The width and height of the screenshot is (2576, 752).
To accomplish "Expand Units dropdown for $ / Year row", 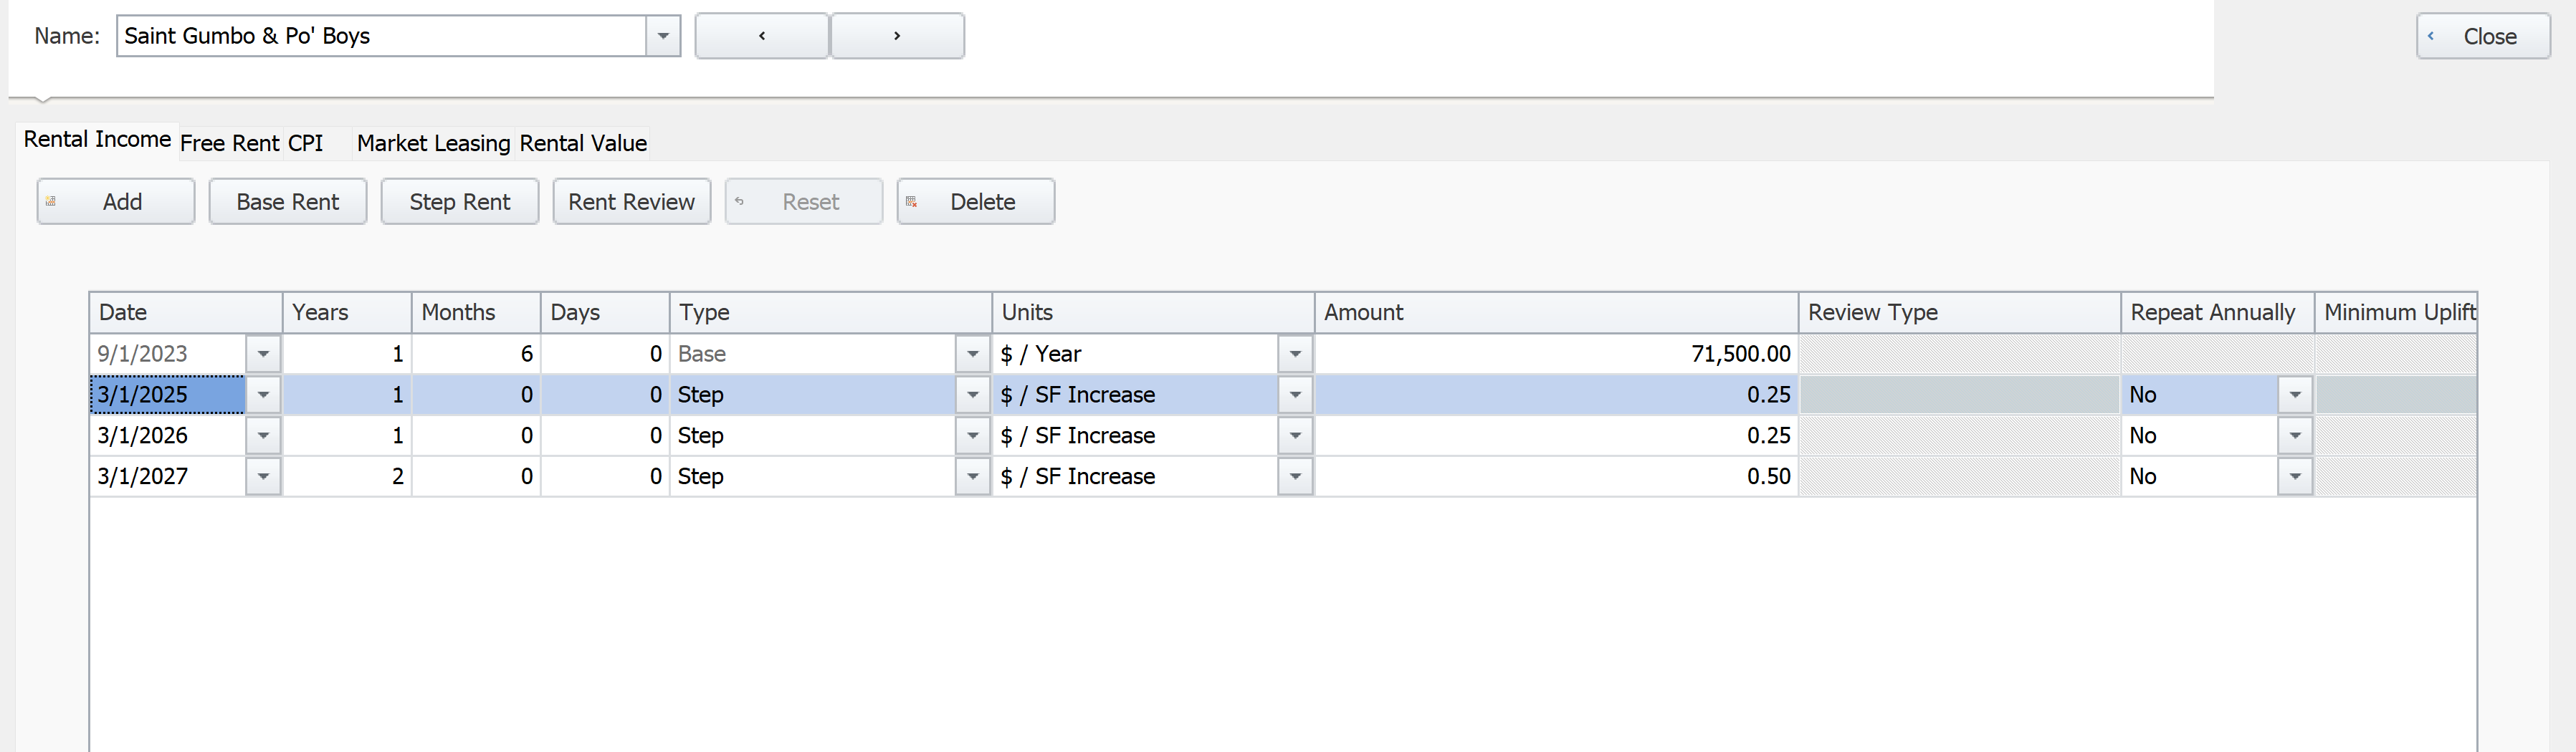I will [1295, 354].
